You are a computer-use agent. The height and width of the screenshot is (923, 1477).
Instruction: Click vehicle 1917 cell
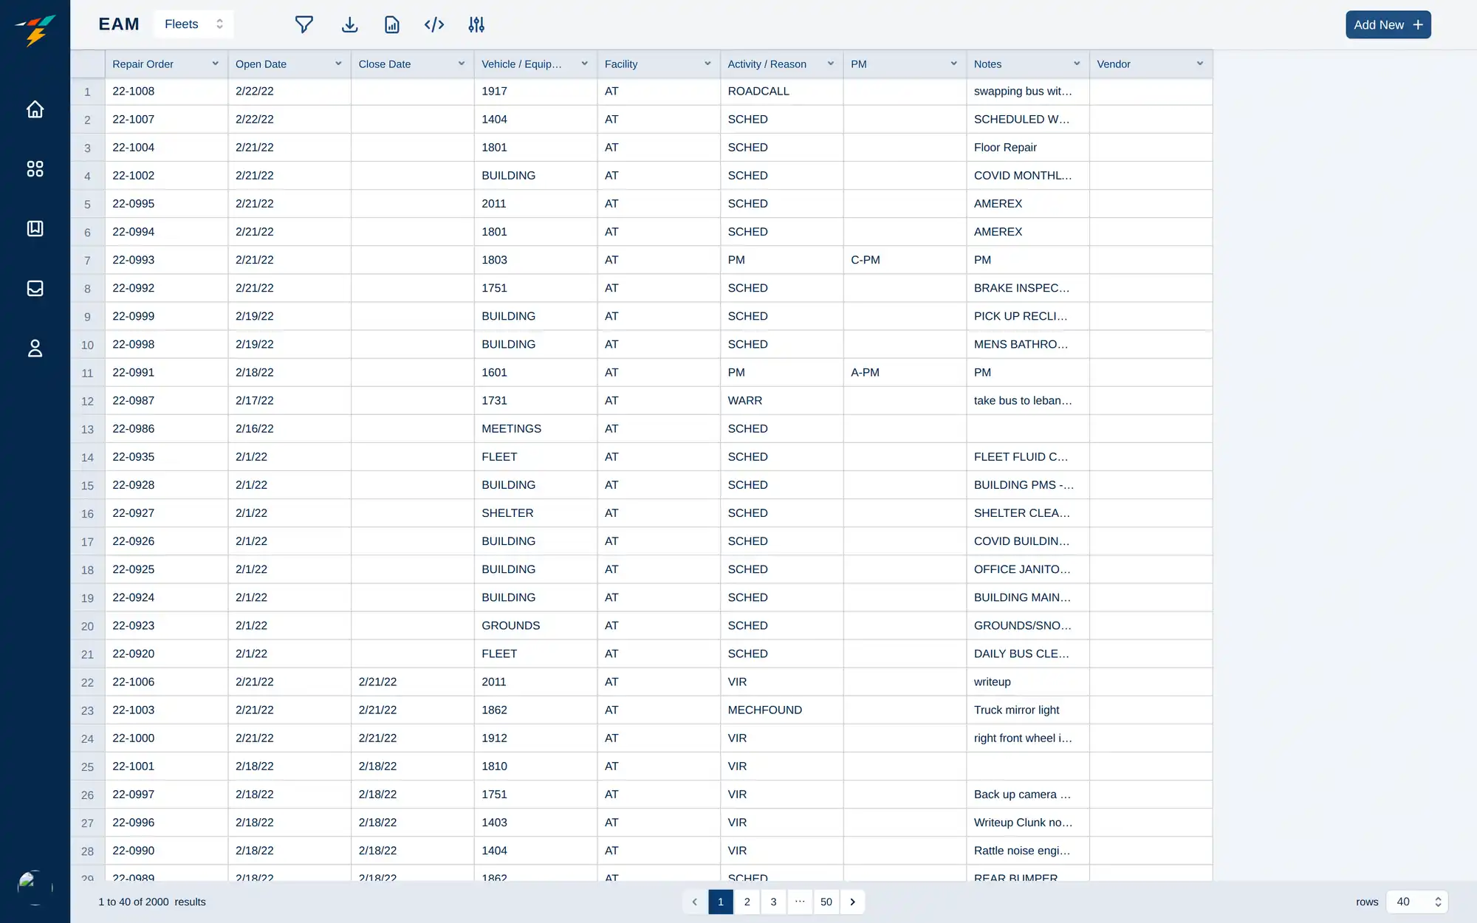pyautogui.click(x=535, y=92)
